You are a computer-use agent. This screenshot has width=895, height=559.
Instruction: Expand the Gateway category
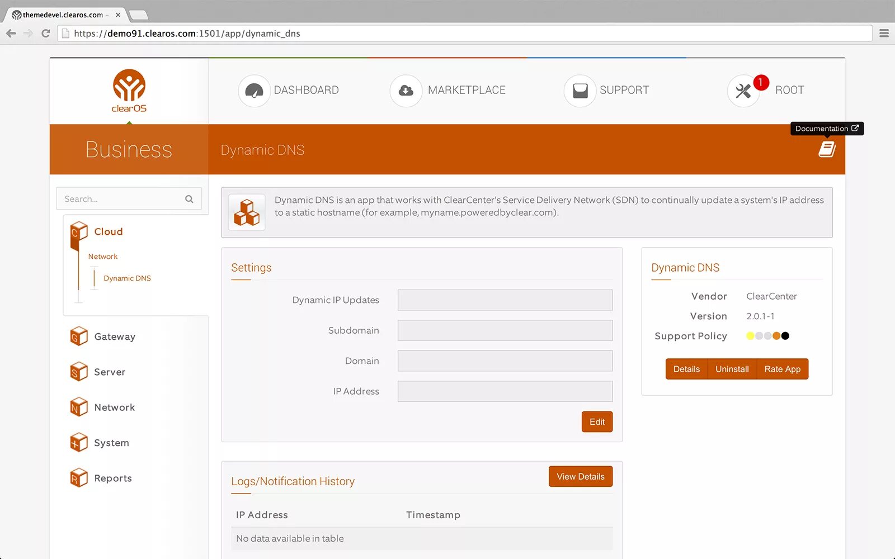click(x=115, y=337)
